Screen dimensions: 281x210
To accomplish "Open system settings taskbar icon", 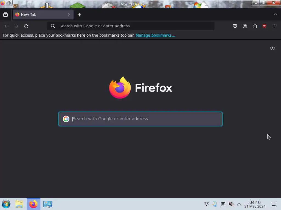I will [x=48, y=204].
